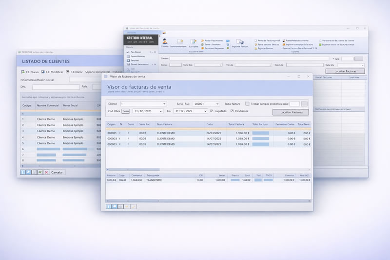Click first blue icon in front window footer
Screen dimensions: 390x260
pos(109,206)
